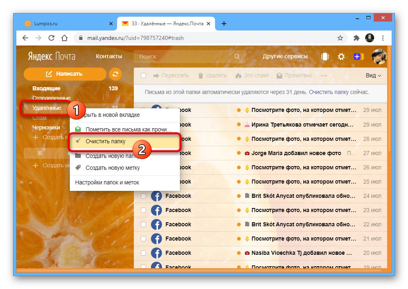
Task: Click the Очистить папку link in notice
Action: tap(328, 92)
